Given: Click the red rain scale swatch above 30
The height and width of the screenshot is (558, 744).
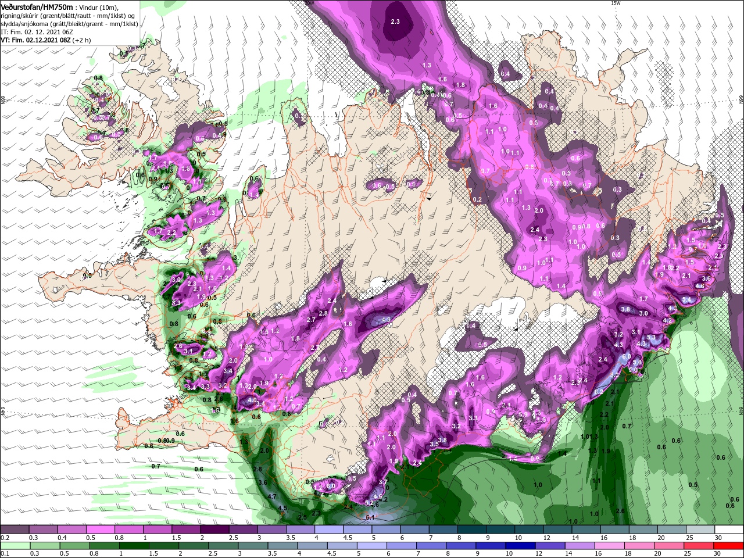Looking at the screenshot, I should click(x=729, y=546).
